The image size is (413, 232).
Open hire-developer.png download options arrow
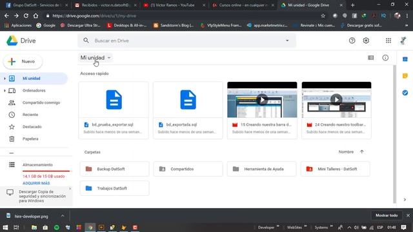pyautogui.click(x=63, y=216)
